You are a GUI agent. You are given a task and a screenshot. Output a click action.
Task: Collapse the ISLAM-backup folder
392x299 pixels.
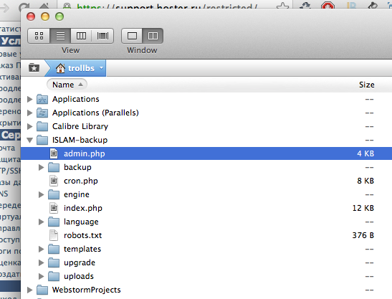30,140
